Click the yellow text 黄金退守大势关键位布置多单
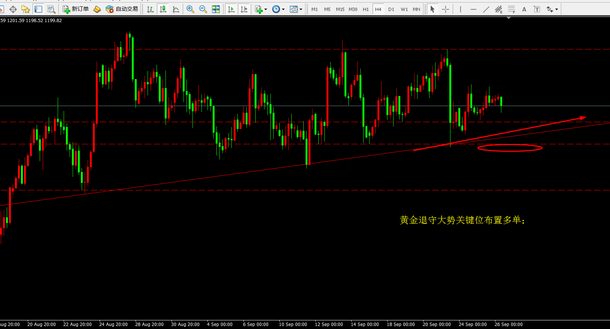Viewport: 610px width, 329px height. click(x=462, y=220)
